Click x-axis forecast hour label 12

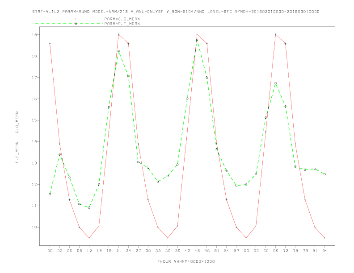[x=89, y=251]
